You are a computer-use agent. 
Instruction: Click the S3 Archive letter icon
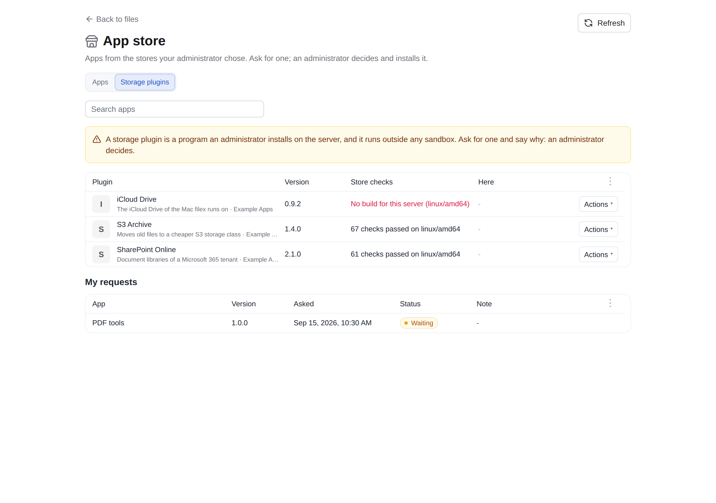pos(101,229)
